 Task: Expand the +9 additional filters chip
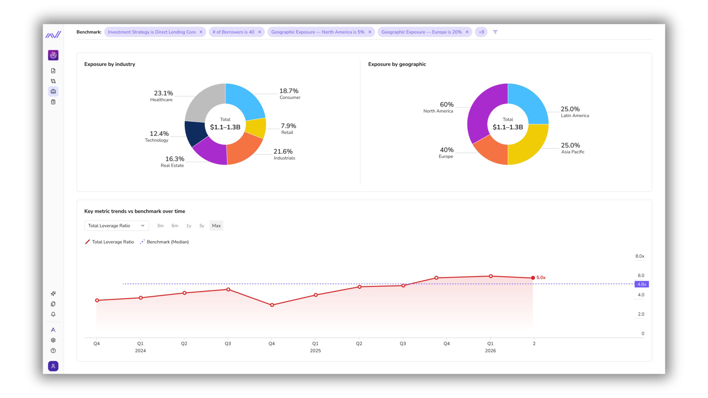[x=481, y=32]
